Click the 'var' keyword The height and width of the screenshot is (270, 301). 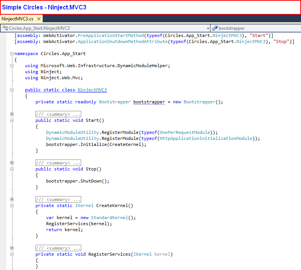click(50, 218)
